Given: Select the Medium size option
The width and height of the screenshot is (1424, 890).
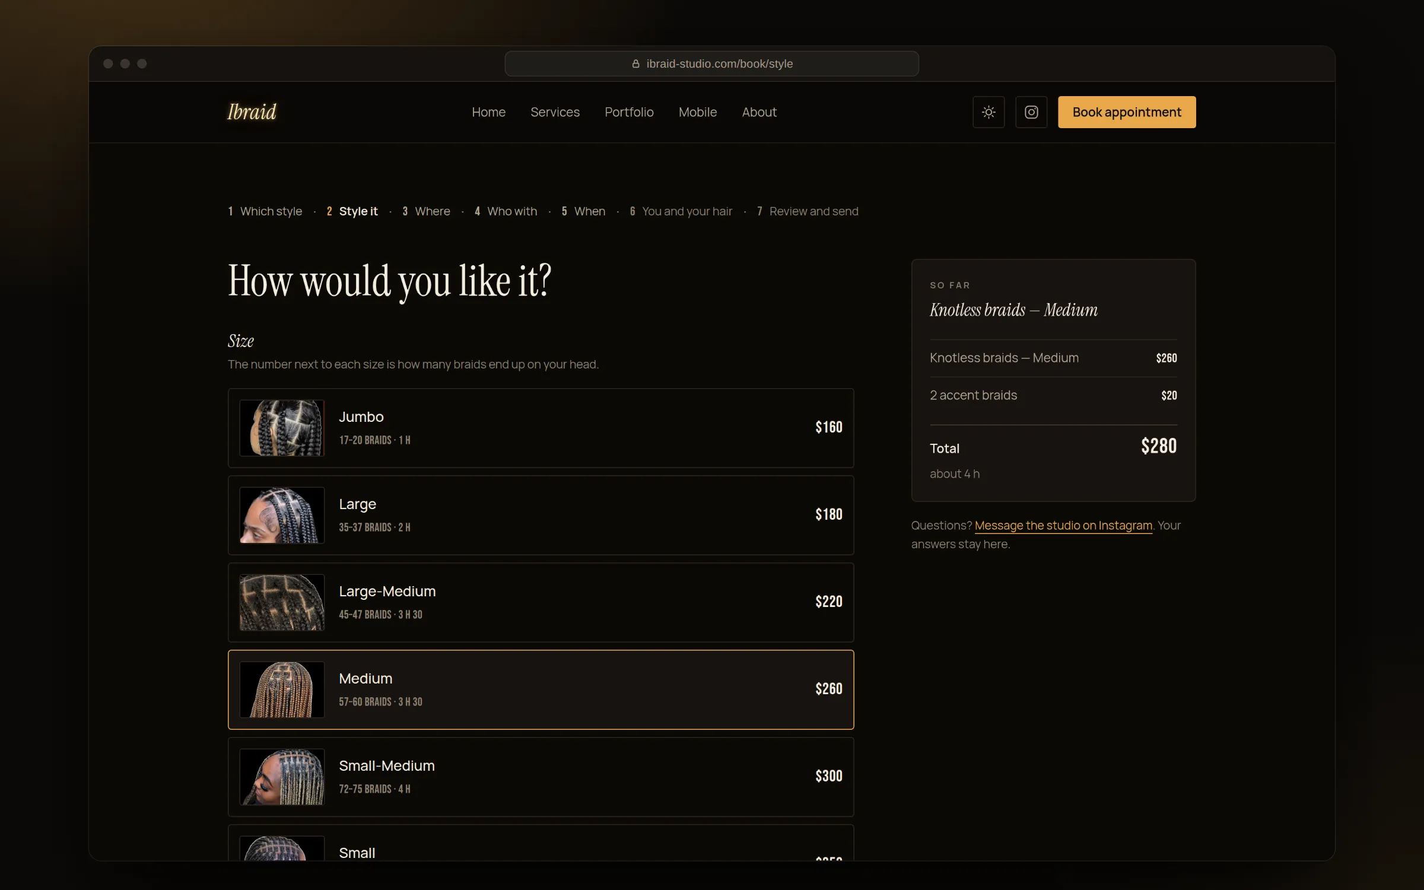Looking at the screenshot, I should (541, 689).
